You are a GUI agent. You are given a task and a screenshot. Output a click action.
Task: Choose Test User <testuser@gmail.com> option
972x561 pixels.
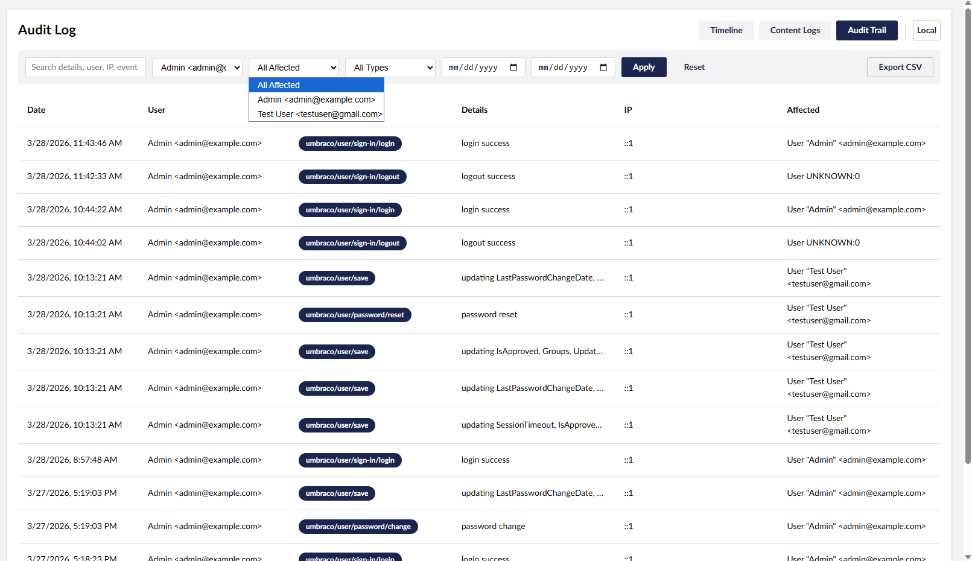(x=316, y=114)
